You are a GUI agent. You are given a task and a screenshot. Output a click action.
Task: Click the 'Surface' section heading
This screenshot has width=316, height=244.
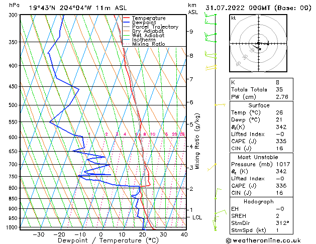point(259,105)
